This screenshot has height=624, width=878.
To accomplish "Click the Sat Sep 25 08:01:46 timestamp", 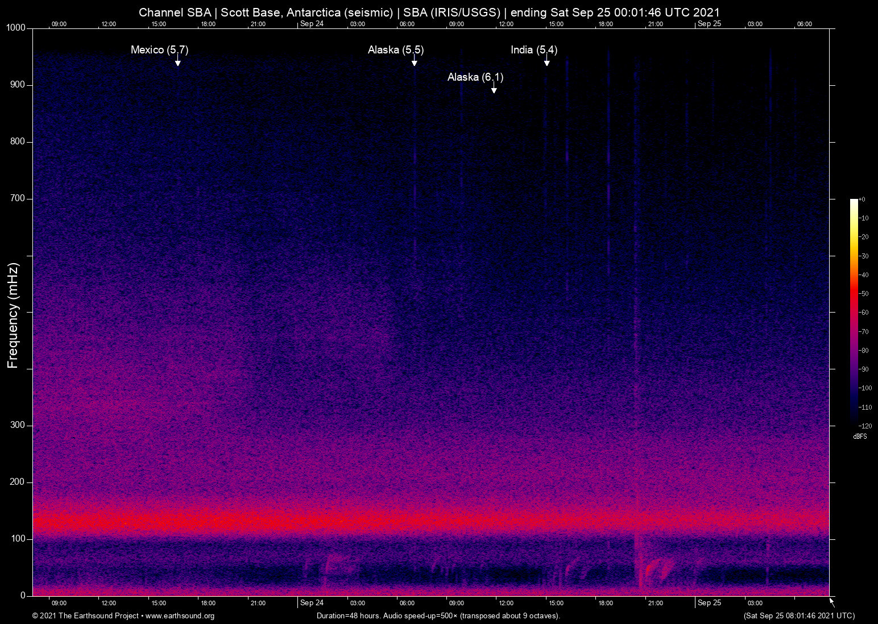I will [799, 616].
